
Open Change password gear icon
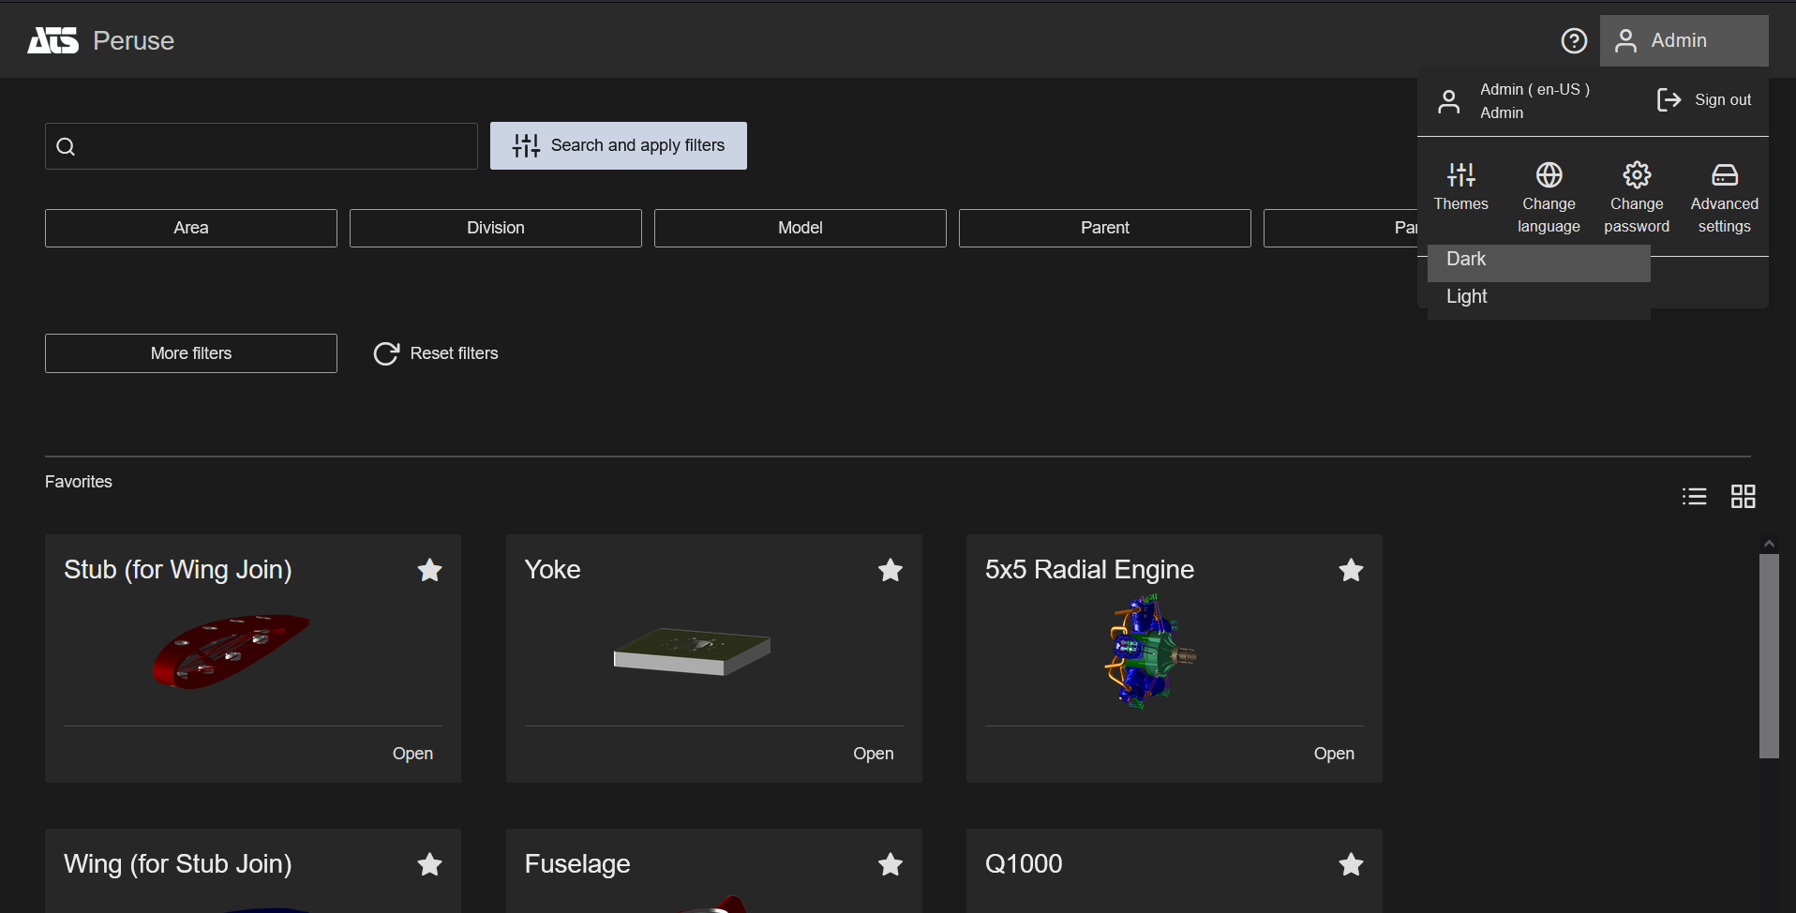[x=1637, y=175]
